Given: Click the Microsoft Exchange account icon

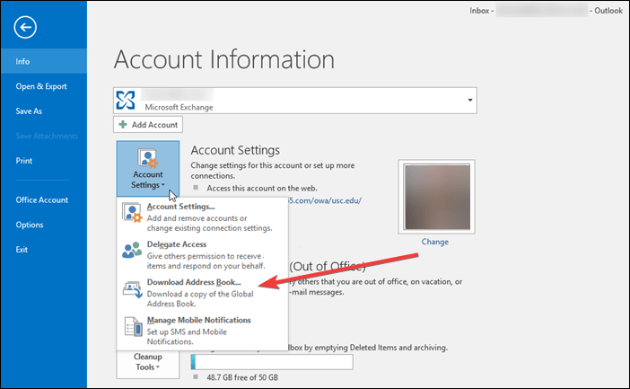Looking at the screenshot, I should coord(126,100).
